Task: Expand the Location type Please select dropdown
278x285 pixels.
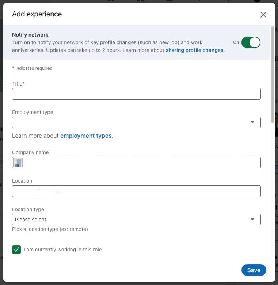Action: pyautogui.click(x=136, y=220)
